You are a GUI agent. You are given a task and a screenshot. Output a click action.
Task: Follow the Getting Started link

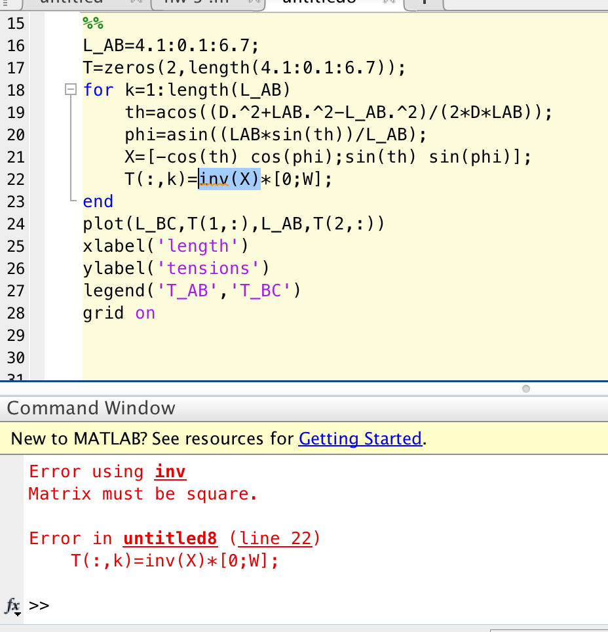point(360,439)
